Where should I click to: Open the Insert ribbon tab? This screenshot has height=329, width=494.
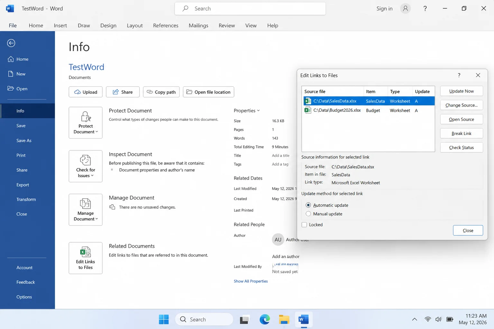click(60, 25)
